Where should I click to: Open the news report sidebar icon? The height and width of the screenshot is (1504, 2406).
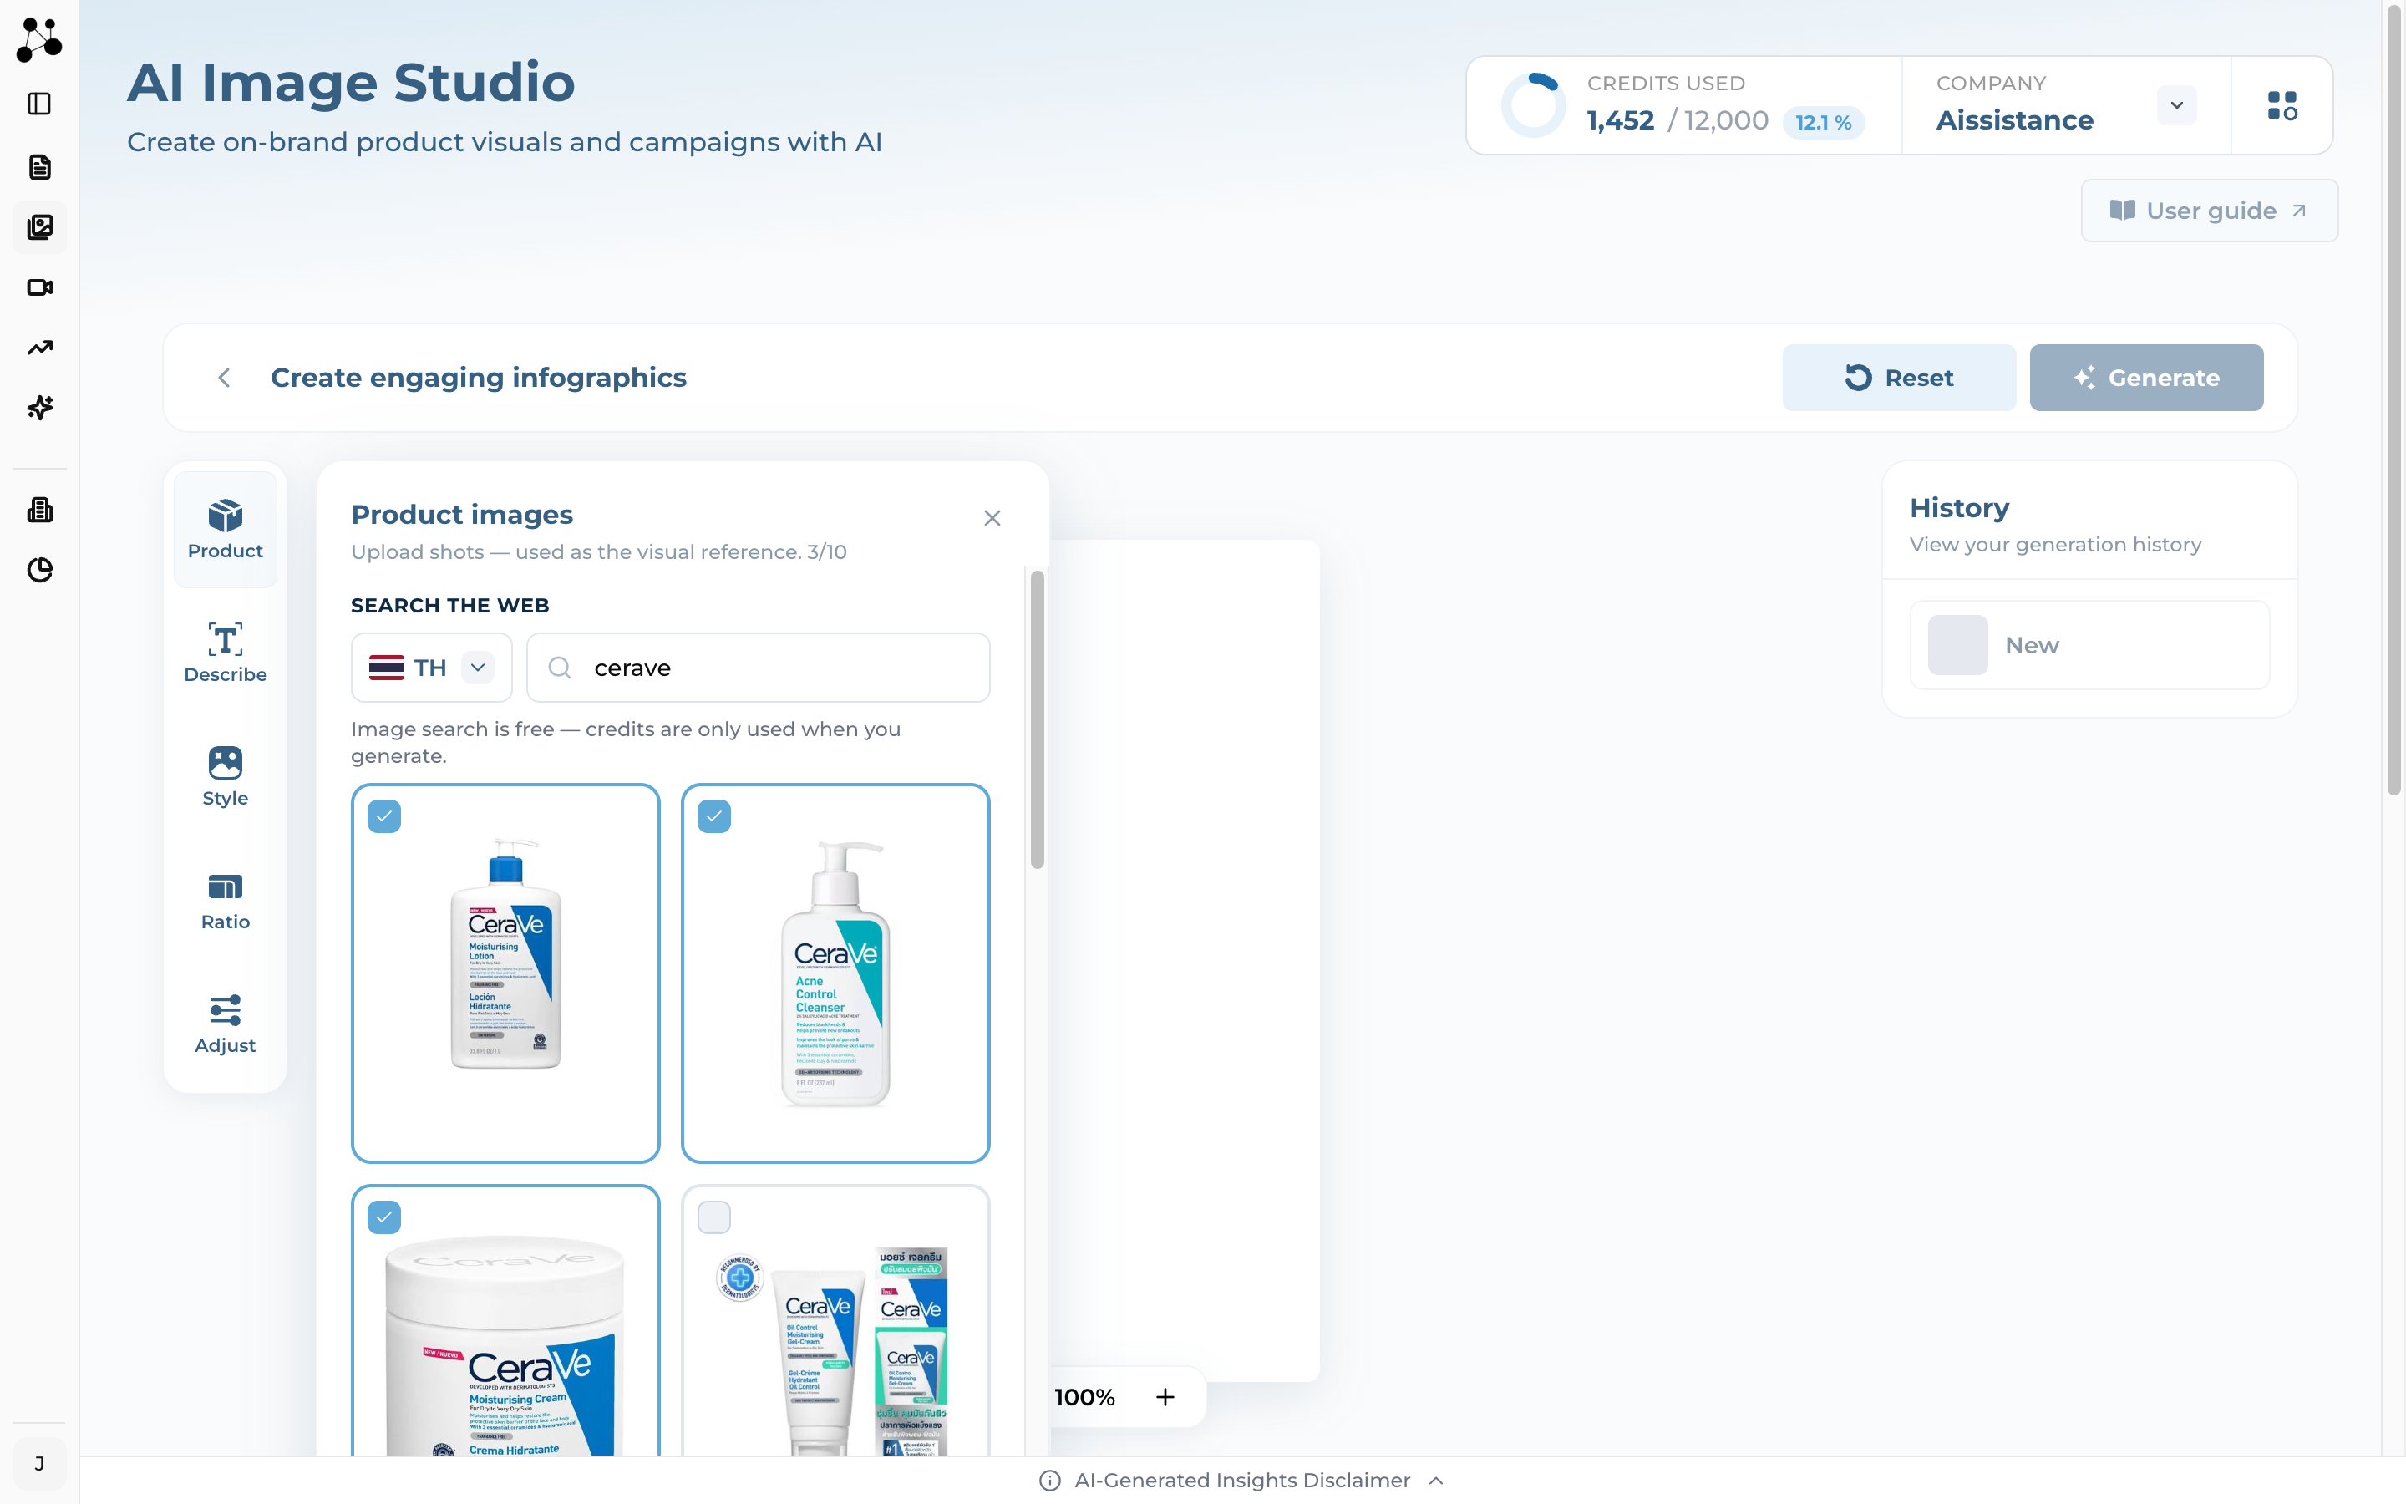(38, 511)
